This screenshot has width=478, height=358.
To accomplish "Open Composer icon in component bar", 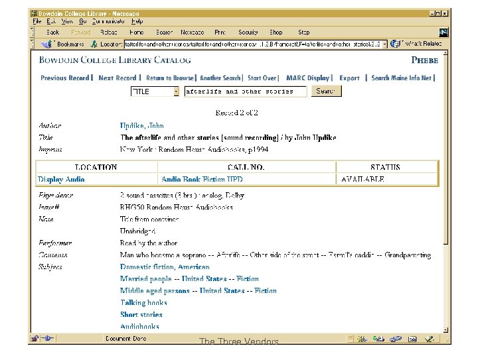I will pos(430,339).
